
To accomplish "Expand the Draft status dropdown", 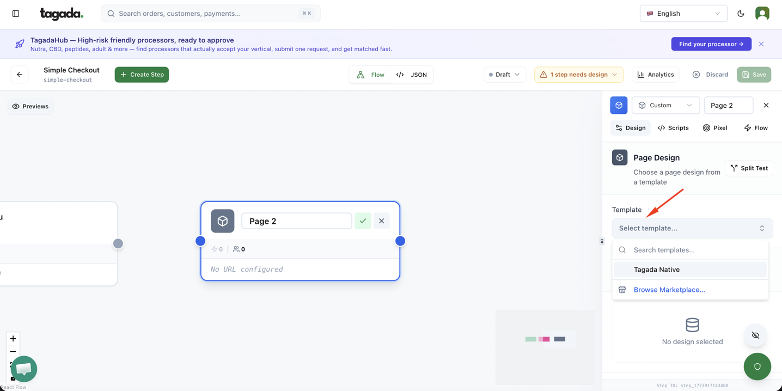I will click(504, 75).
